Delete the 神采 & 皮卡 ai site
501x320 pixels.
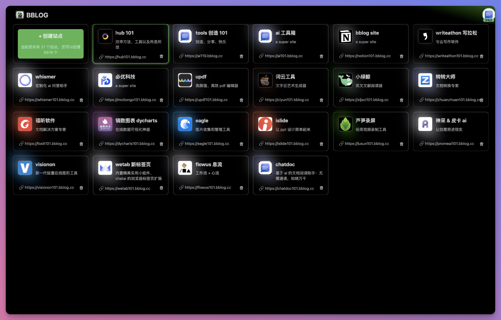click(481, 144)
